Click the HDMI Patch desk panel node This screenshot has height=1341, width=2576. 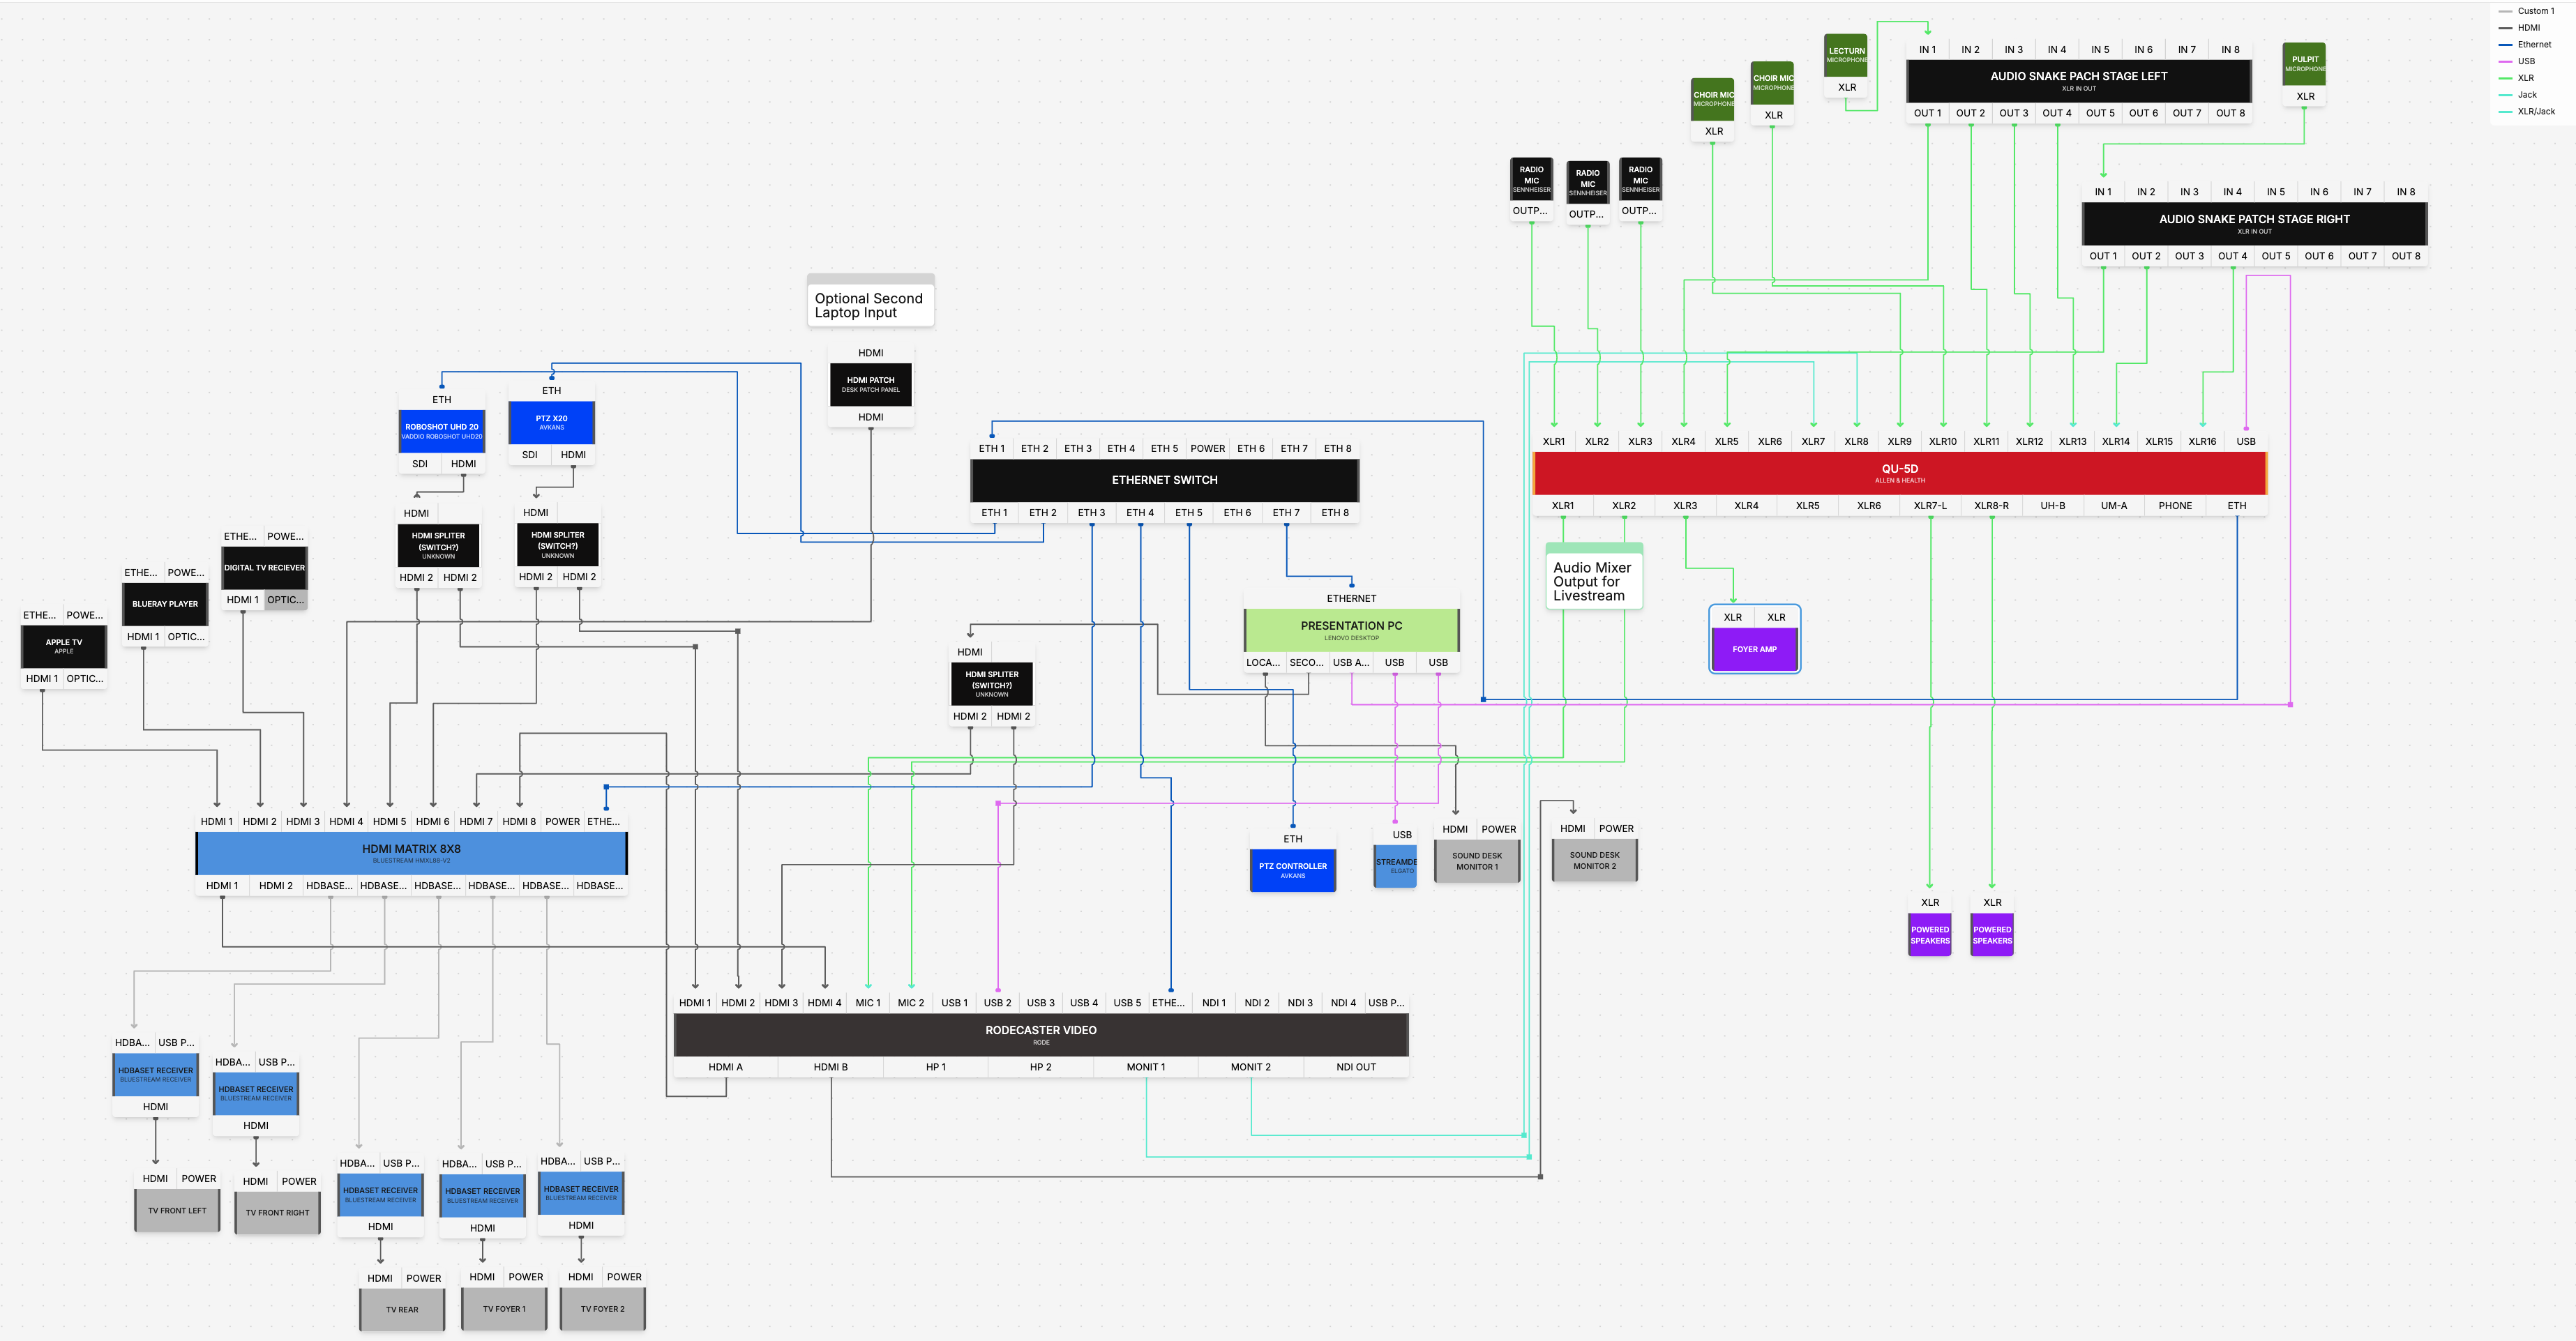coord(870,384)
